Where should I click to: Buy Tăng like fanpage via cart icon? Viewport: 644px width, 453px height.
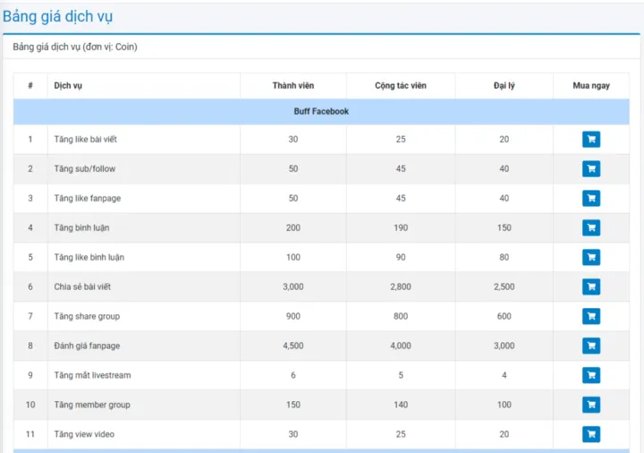tap(590, 198)
